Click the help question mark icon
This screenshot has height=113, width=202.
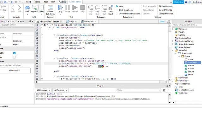186,2
